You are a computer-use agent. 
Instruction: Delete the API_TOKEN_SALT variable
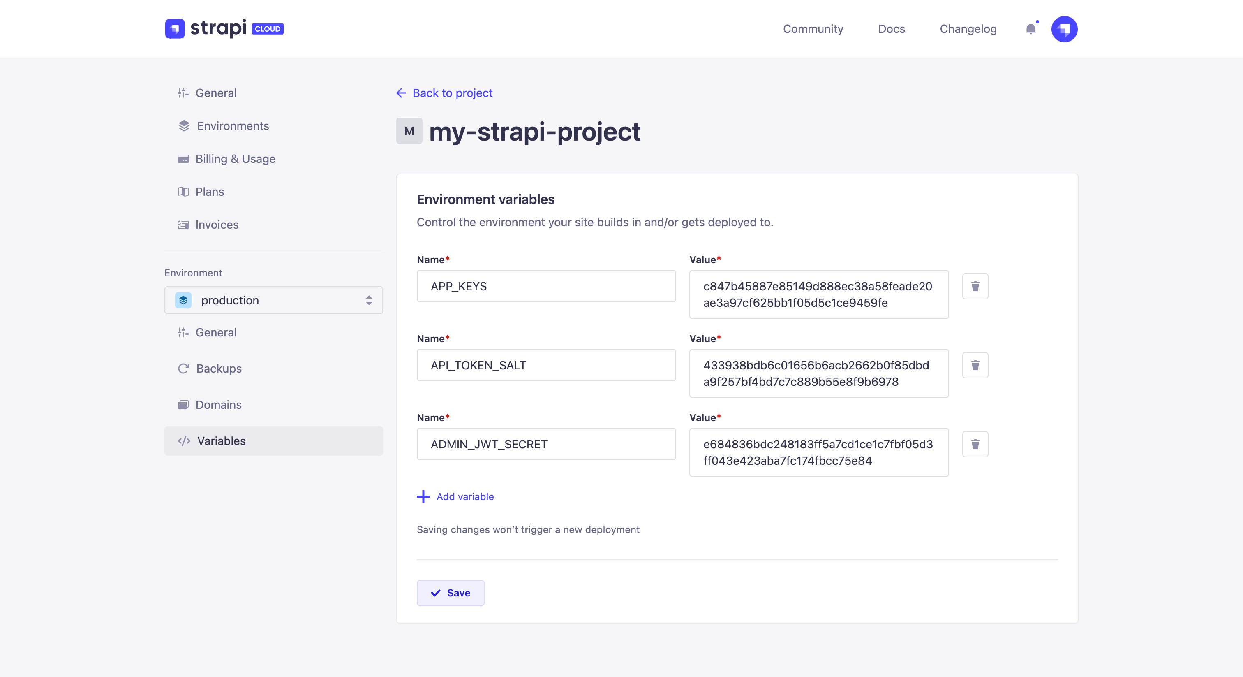[x=975, y=365]
